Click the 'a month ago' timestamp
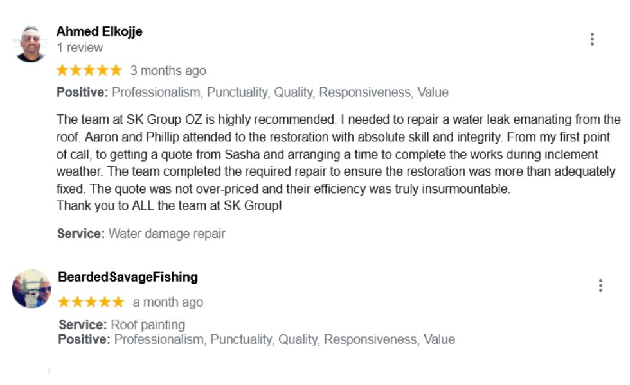The image size is (630, 385). coord(168,302)
